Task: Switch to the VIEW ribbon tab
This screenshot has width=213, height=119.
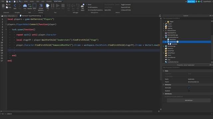Action: [x=43, y=1]
